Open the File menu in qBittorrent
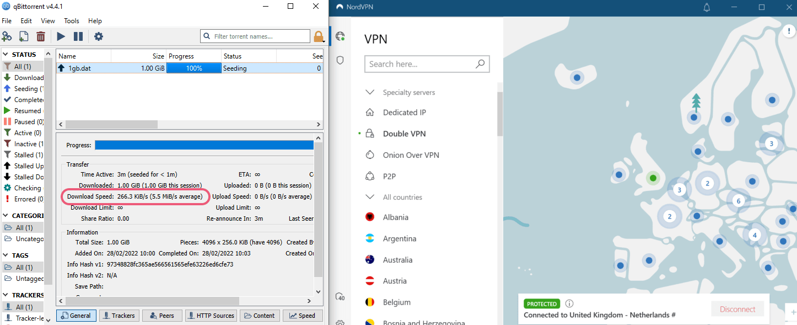Image resolution: width=797 pixels, height=325 pixels. click(7, 21)
